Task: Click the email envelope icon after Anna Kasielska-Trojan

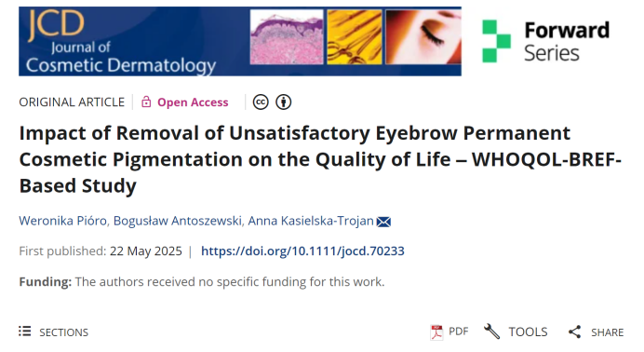Action: point(383,222)
